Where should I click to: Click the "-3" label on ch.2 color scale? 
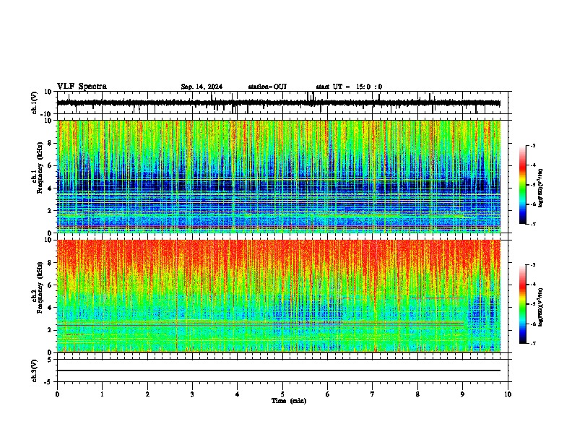click(532, 265)
